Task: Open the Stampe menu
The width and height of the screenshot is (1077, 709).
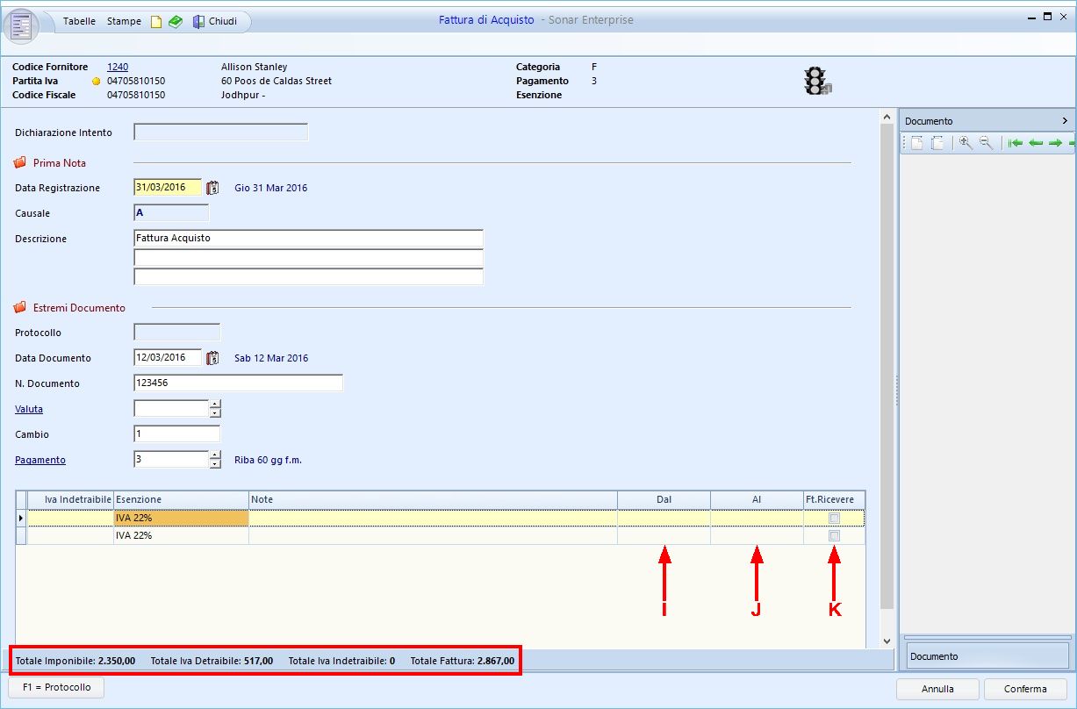Action: tap(124, 21)
